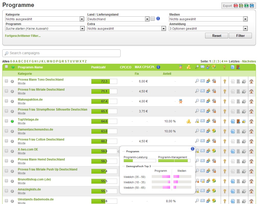The height and width of the screenshot is (204, 258).
Task: Open the Provea Mann Hemd Deutschland link
Action: [x=41, y=159]
